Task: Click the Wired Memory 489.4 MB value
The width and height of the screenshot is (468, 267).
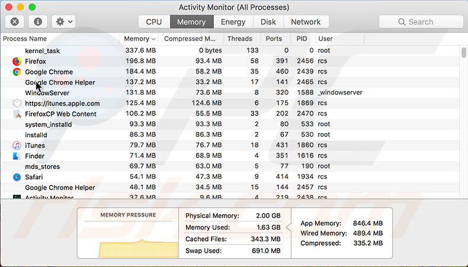Action: click(368, 233)
